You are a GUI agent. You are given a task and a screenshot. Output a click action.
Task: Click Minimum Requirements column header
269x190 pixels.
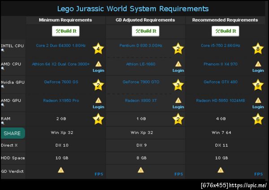point(65,20)
